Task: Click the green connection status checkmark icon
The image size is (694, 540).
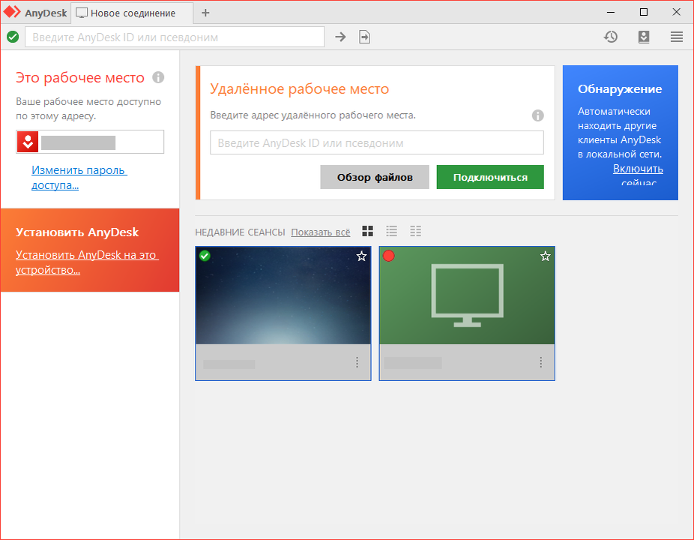Action: coord(13,37)
